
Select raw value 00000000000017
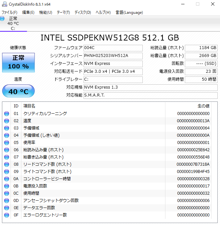(x=193, y=186)
